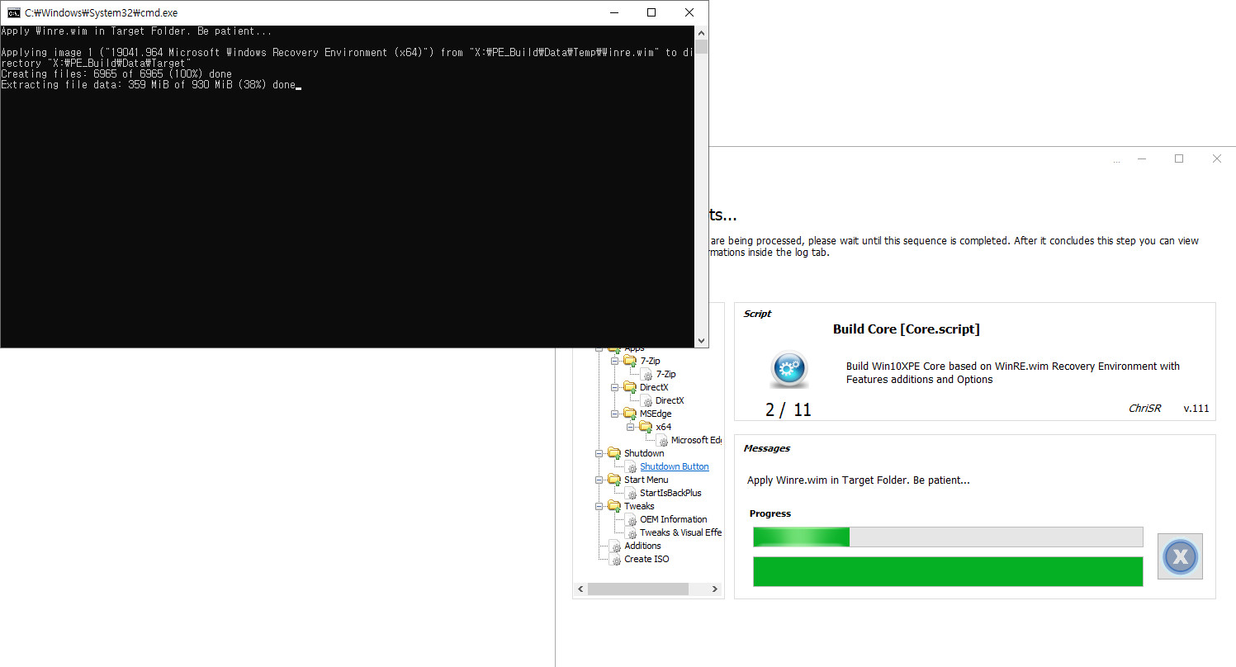The width and height of the screenshot is (1236, 667).
Task: Click the cmd window scroll down arrow
Action: click(x=701, y=340)
